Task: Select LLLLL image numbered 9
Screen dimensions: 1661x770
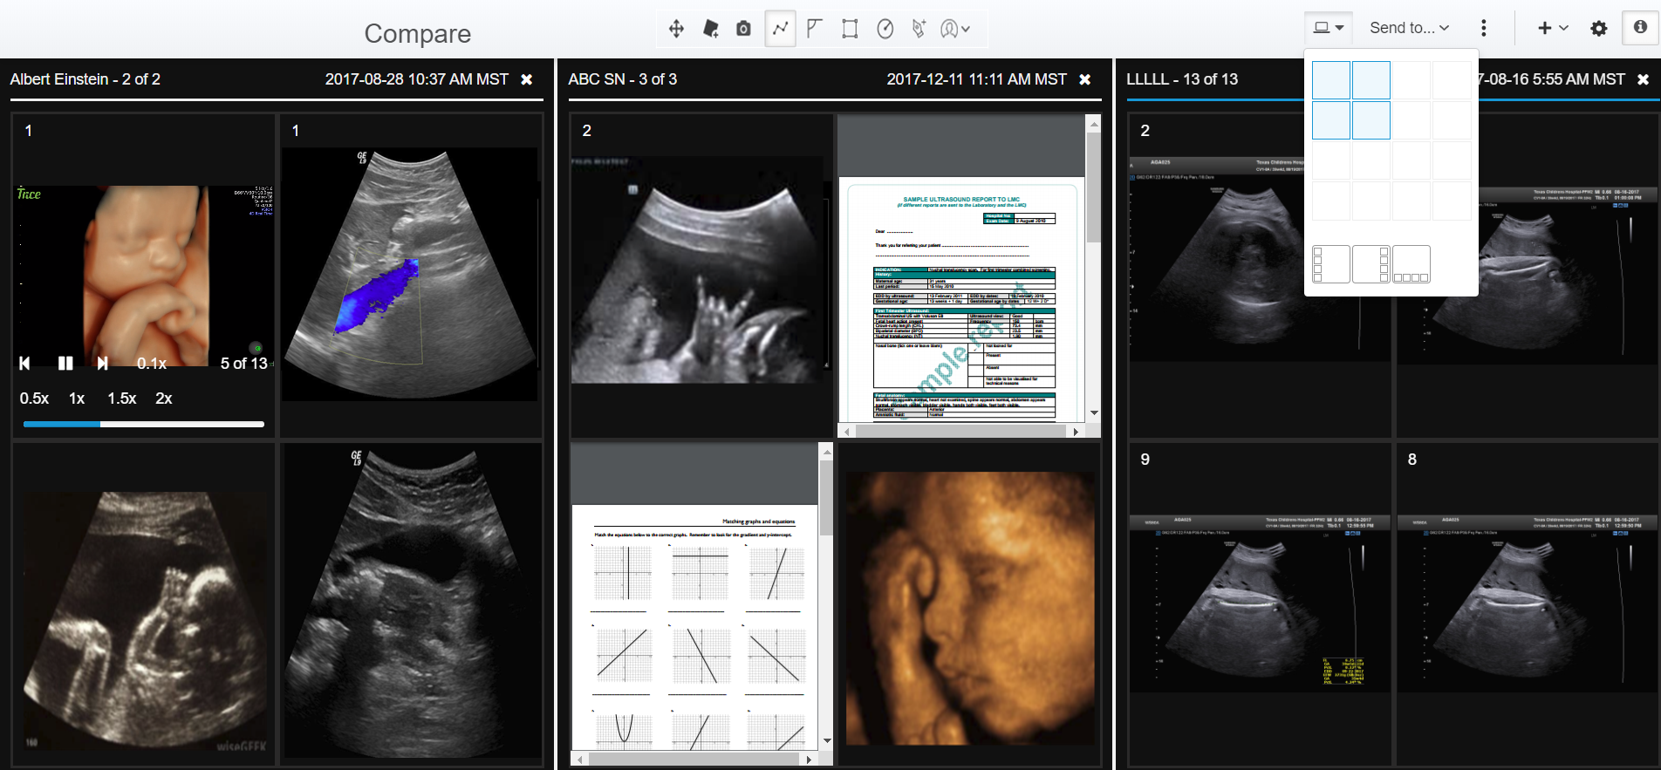Action: (1261, 604)
